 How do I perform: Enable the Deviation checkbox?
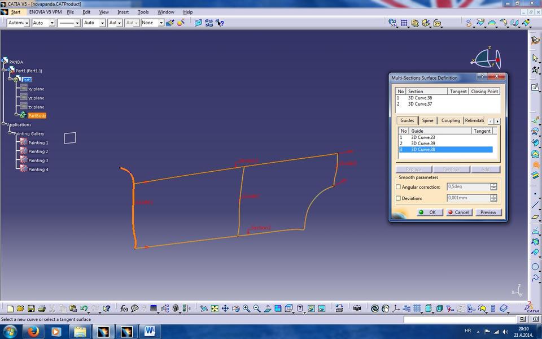[399, 198]
